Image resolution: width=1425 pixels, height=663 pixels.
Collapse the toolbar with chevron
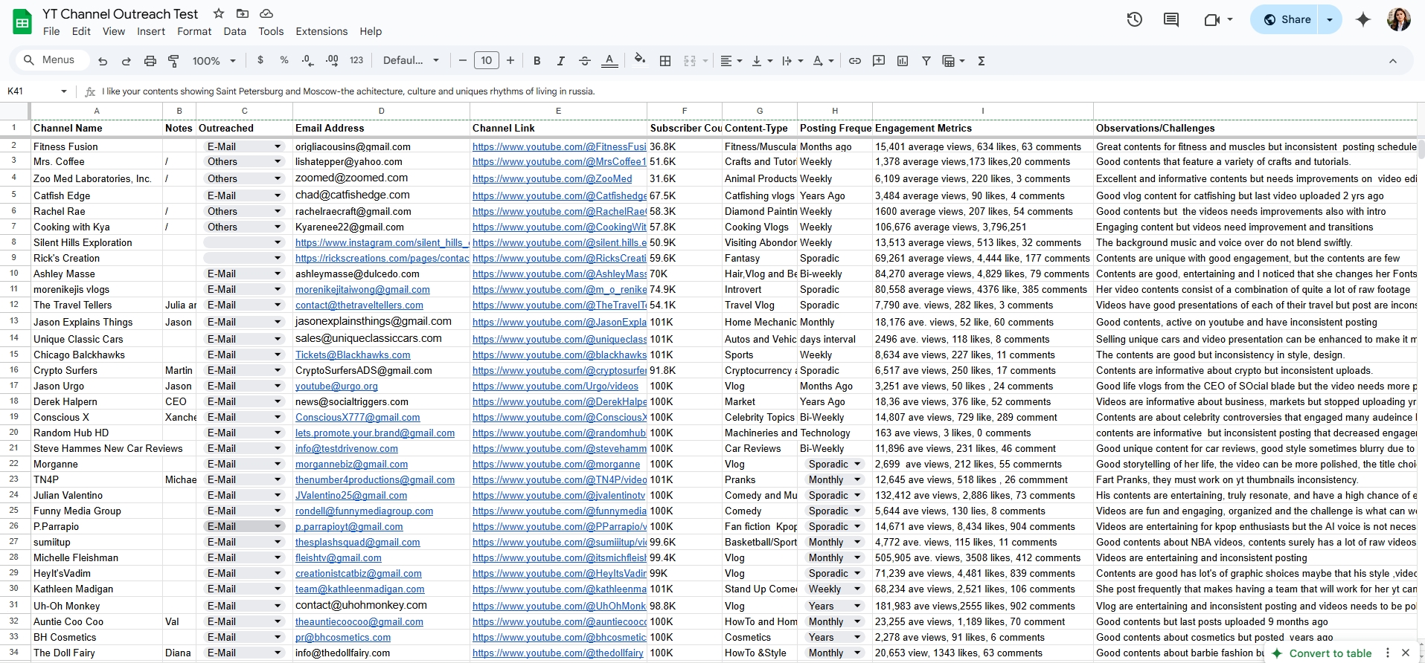(x=1393, y=61)
